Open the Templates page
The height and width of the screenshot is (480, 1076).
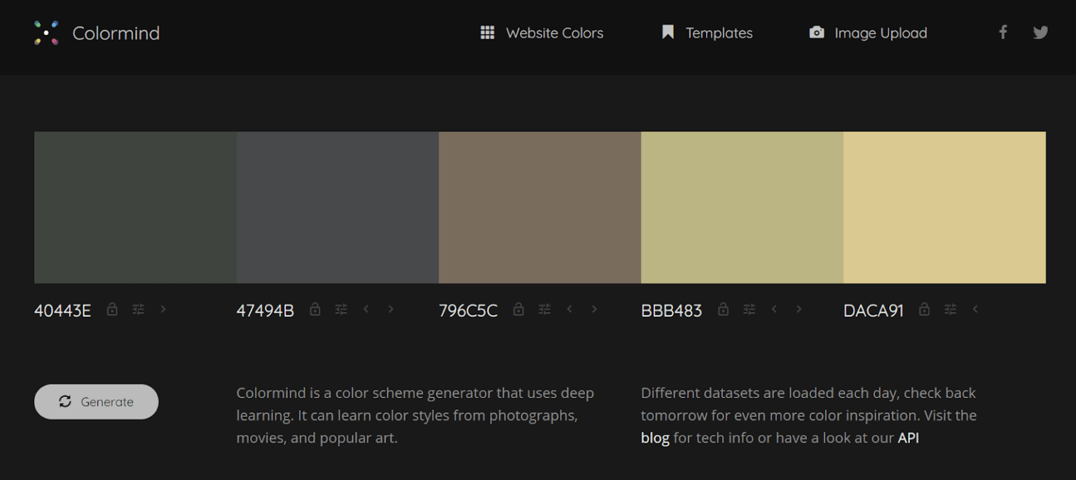coord(719,32)
